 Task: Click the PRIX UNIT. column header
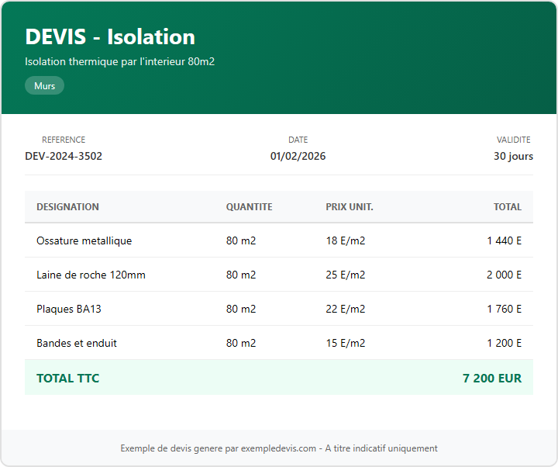point(349,207)
